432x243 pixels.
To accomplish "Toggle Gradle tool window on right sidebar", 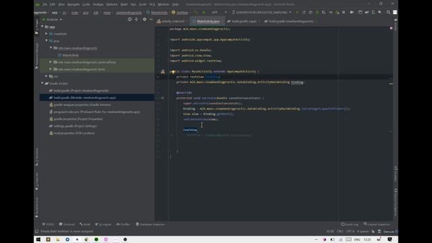I will coord(396,25).
